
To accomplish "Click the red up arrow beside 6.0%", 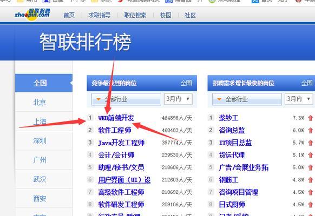I will pos(310,130).
